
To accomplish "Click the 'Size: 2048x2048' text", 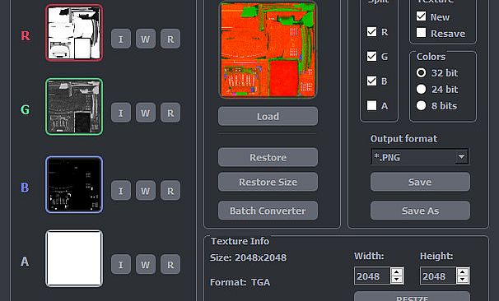I will click(248, 257).
